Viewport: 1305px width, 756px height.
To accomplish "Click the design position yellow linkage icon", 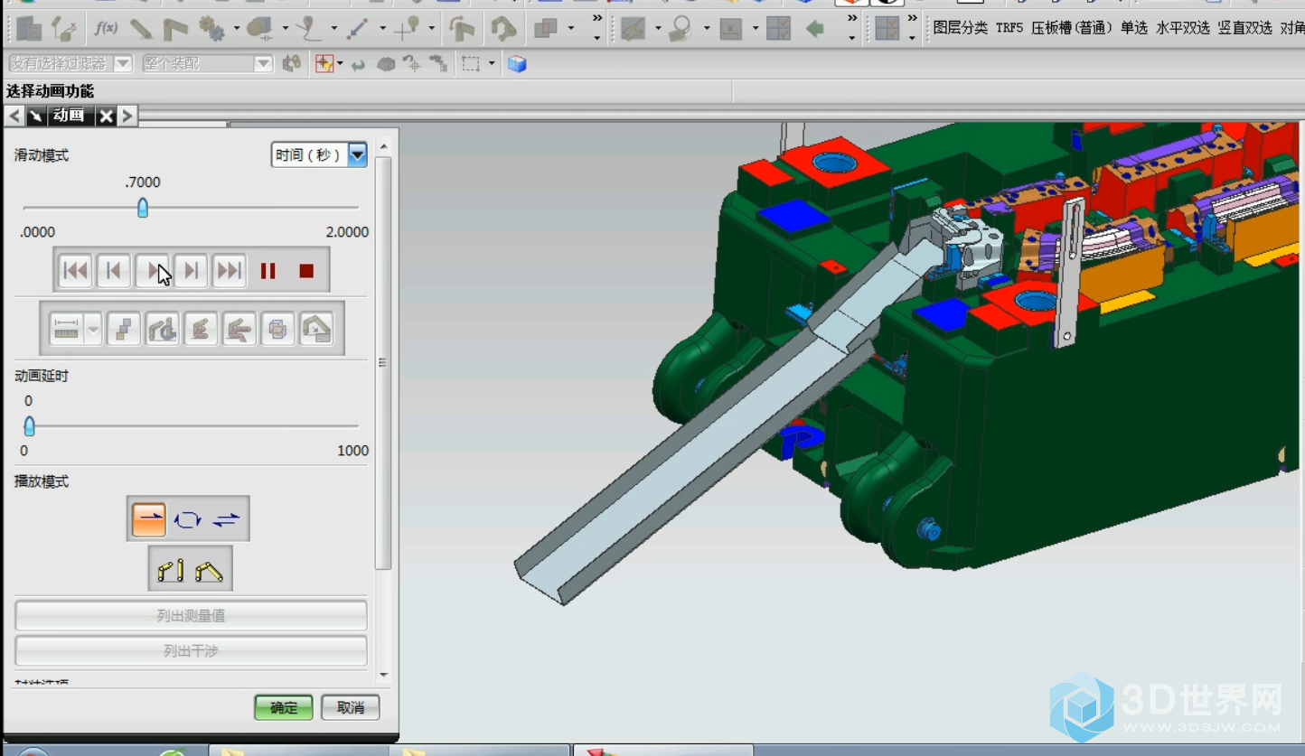I will point(170,570).
